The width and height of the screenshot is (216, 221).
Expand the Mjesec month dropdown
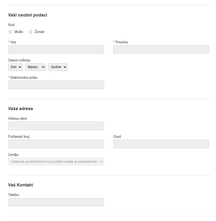point(35,67)
